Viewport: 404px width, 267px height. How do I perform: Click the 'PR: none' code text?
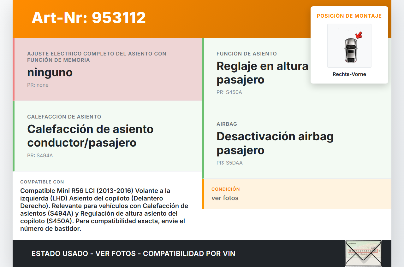coord(38,85)
